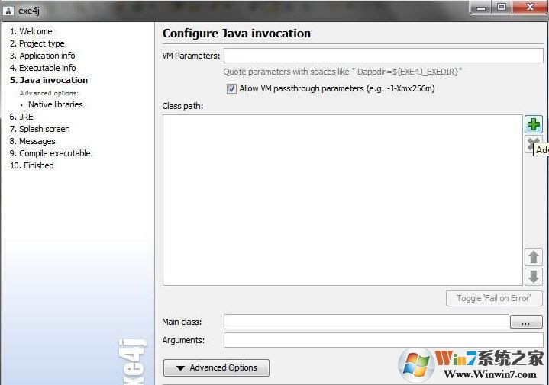Select step 4. Executable info
549x385 pixels.
(x=43, y=68)
